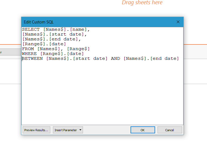Confirm the SQL with OK
The height and width of the screenshot is (156, 207).
click(x=143, y=130)
